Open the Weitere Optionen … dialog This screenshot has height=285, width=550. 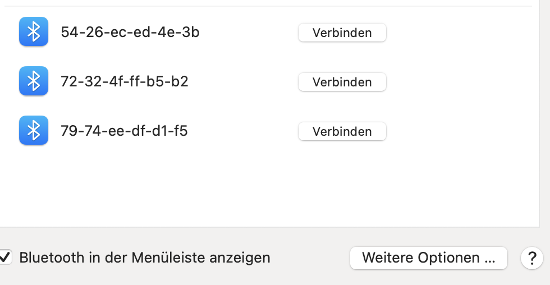[428, 258]
